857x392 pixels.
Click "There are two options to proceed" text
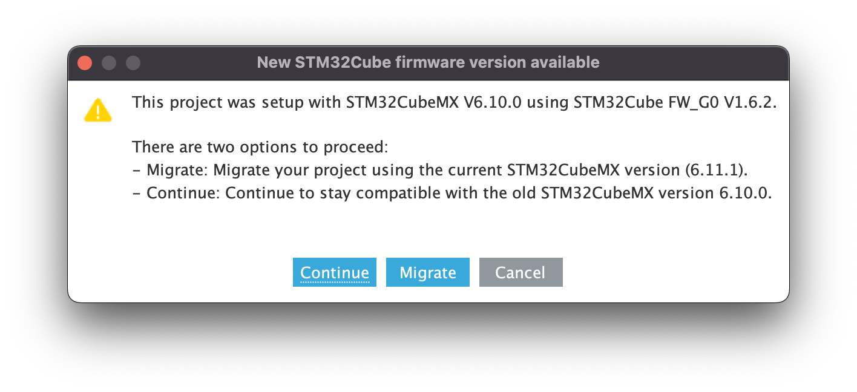260,147
